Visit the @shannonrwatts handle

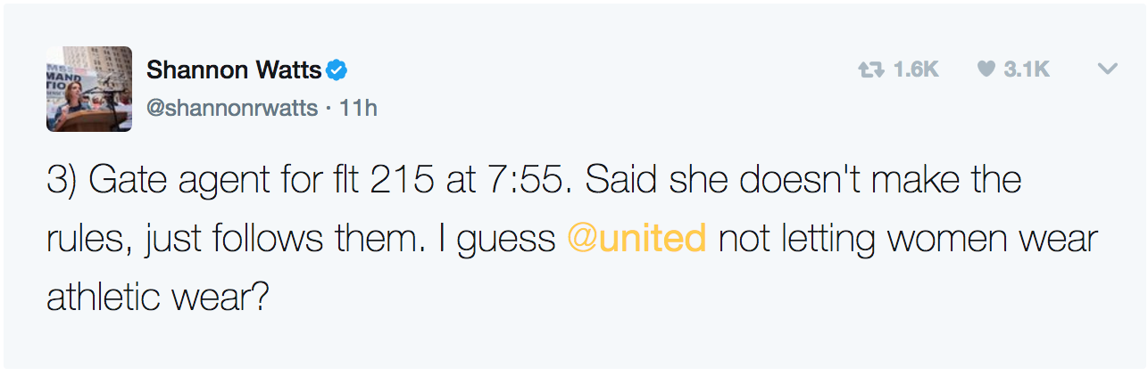232,108
